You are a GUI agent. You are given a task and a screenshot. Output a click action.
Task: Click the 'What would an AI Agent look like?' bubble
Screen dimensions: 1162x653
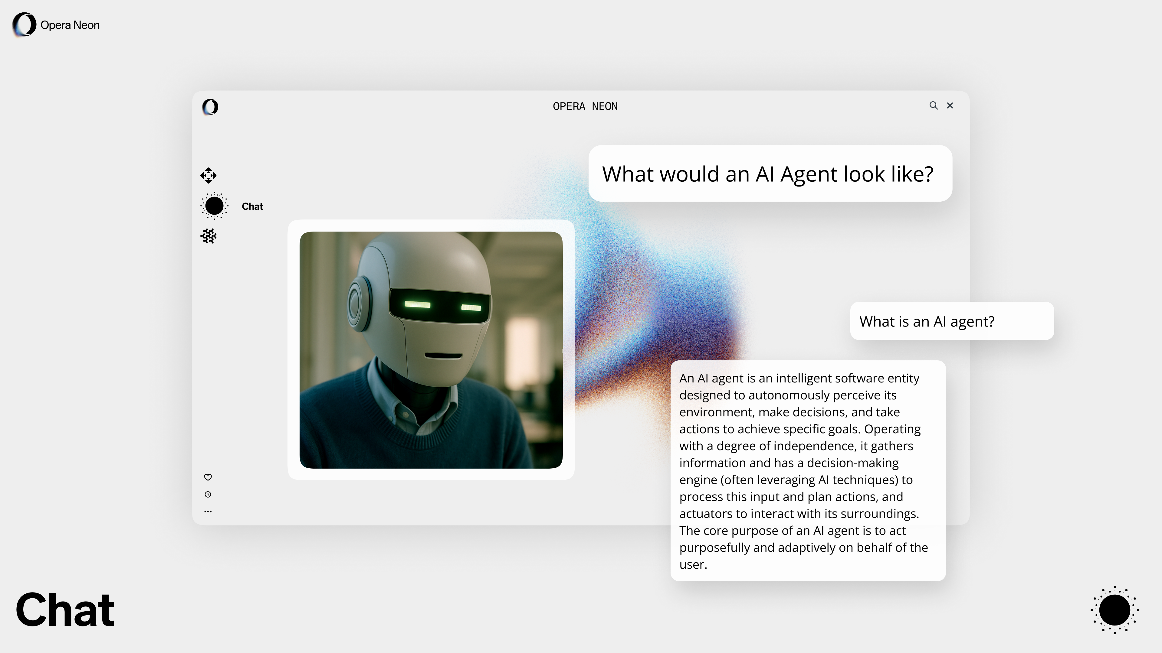click(770, 174)
